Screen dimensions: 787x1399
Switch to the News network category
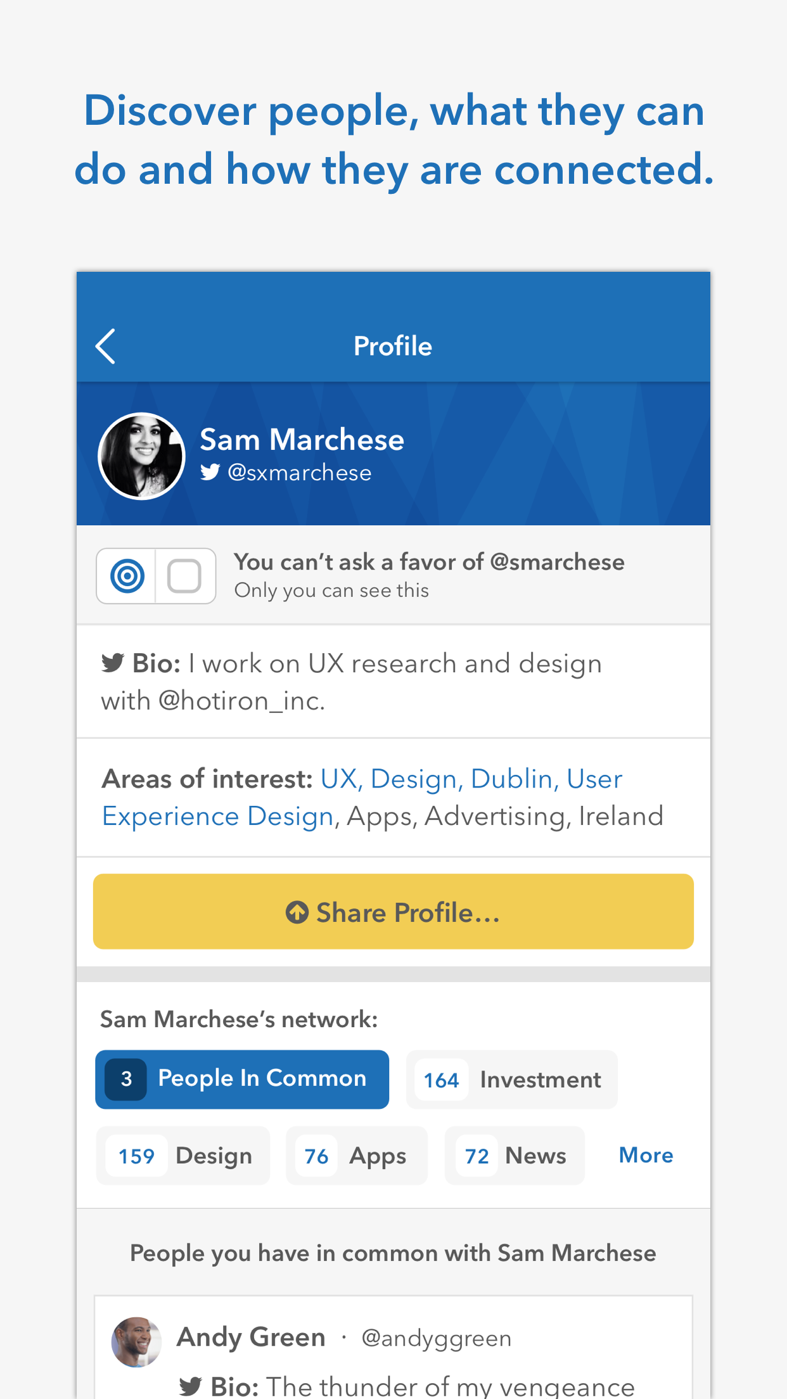click(515, 1156)
